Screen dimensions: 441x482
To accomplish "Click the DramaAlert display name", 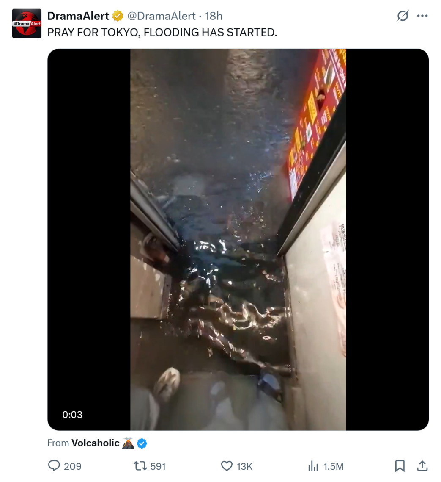I will 78,16.
